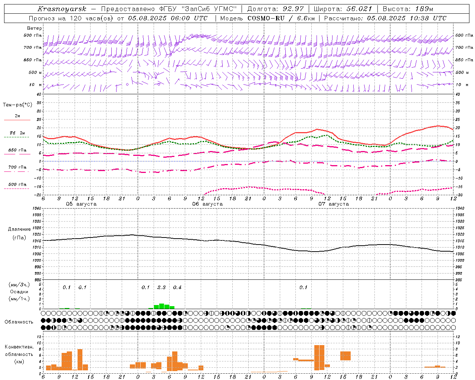This screenshot has height=380, width=475.
Task: Click the '(мм/3ч.)' precipitation unit label
Action: click(x=19, y=285)
